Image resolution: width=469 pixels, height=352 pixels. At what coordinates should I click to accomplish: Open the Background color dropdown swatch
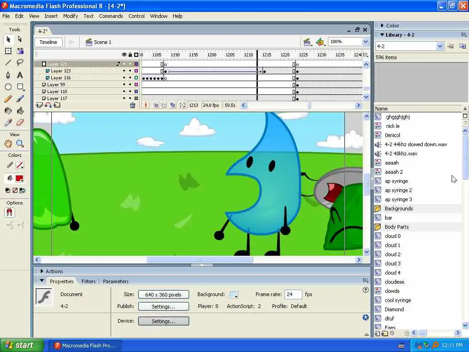tap(233, 295)
